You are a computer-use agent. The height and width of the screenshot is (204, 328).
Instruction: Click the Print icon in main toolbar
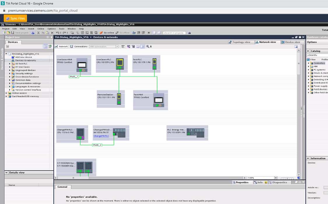(33, 33)
